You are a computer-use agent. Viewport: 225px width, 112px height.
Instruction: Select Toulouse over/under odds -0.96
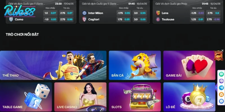(213, 19)
